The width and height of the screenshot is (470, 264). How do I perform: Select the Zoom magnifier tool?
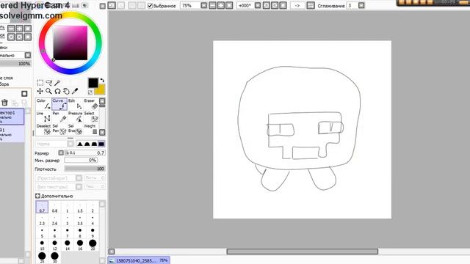[x=48, y=91]
